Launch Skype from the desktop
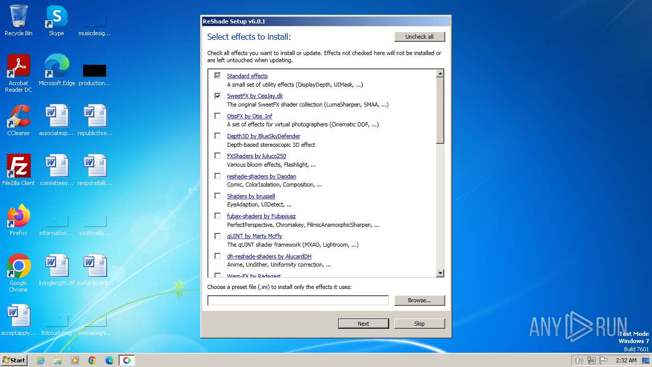652x367 pixels. (56, 20)
